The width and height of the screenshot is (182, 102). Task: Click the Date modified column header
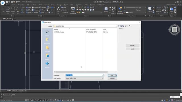coord(91,29)
